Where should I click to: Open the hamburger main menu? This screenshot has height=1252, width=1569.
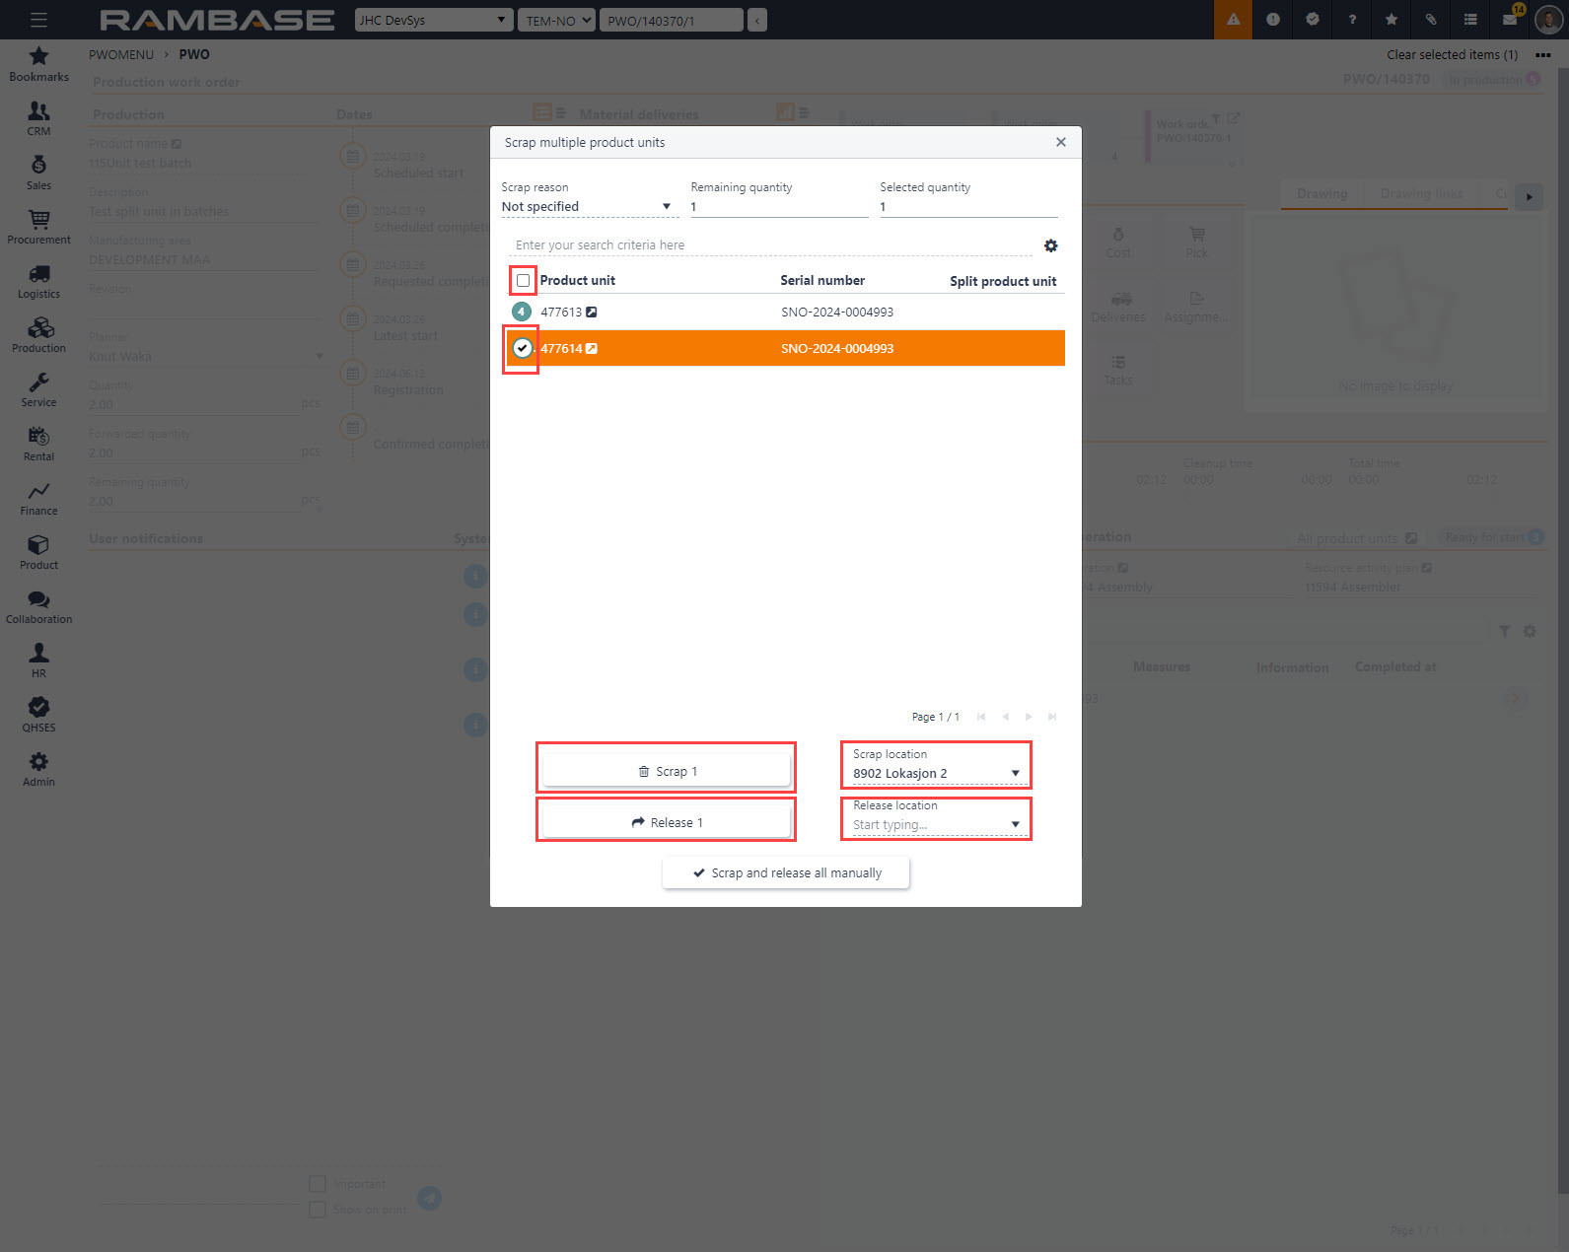[38, 20]
